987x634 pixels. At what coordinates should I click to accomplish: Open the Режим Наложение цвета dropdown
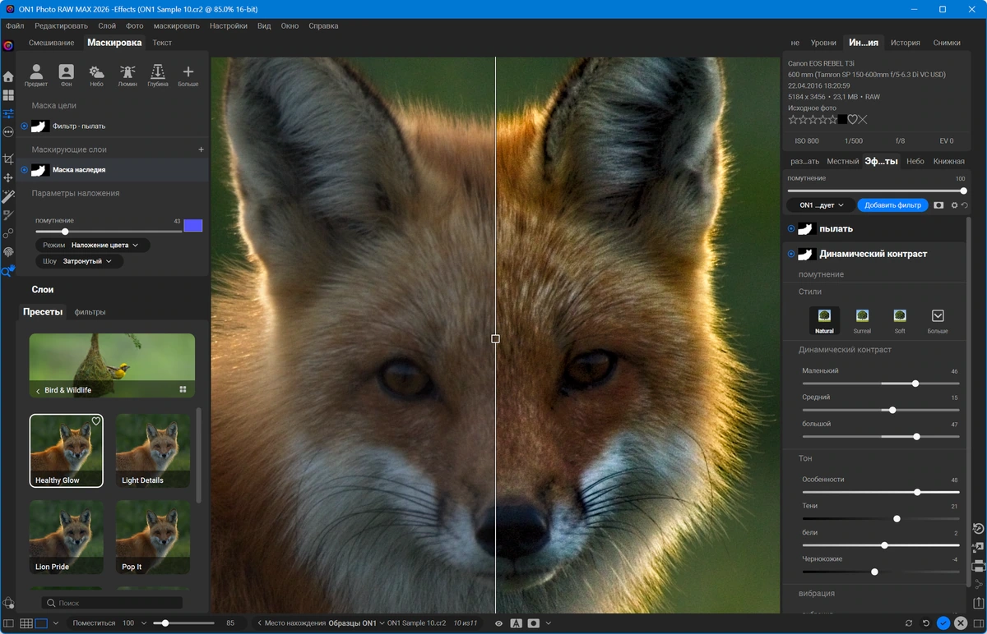[93, 245]
